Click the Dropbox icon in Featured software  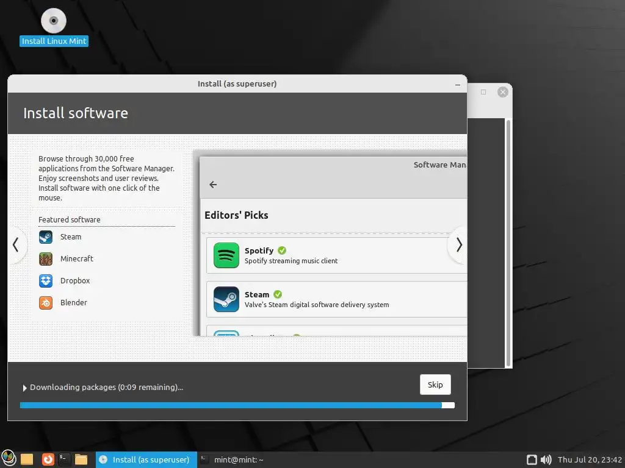(46, 280)
